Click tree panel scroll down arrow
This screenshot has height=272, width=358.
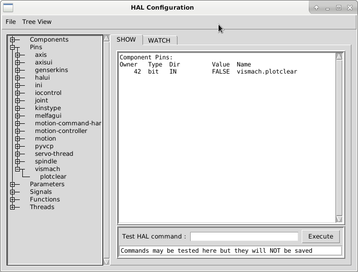click(106, 262)
